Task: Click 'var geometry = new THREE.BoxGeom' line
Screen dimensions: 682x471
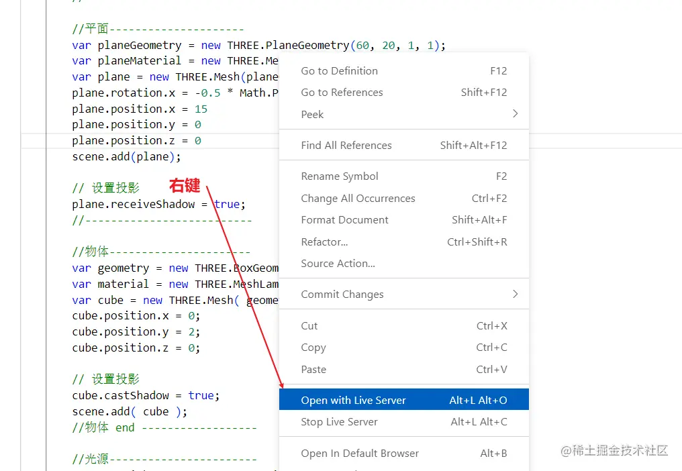Action: (x=175, y=268)
